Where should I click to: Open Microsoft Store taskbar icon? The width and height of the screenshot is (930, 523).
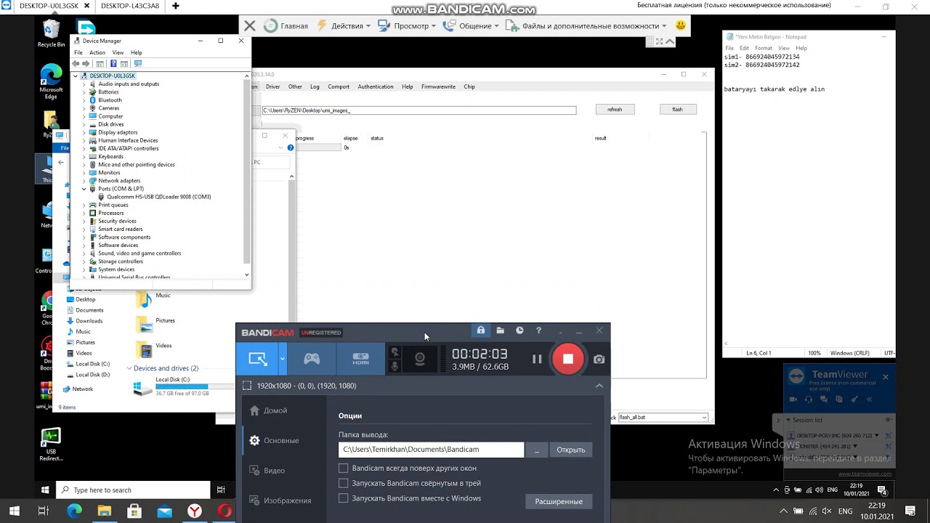[134, 511]
